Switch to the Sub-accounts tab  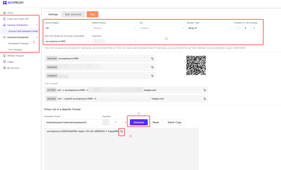(73, 14)
